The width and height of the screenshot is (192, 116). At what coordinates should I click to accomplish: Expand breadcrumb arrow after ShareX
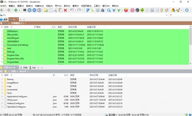coord(28,71)
